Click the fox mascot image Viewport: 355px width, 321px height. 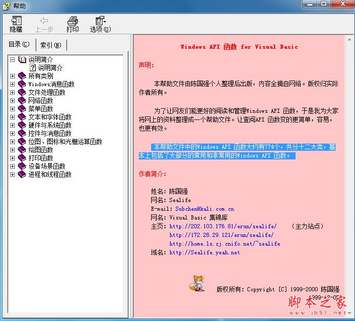(197, 284)
